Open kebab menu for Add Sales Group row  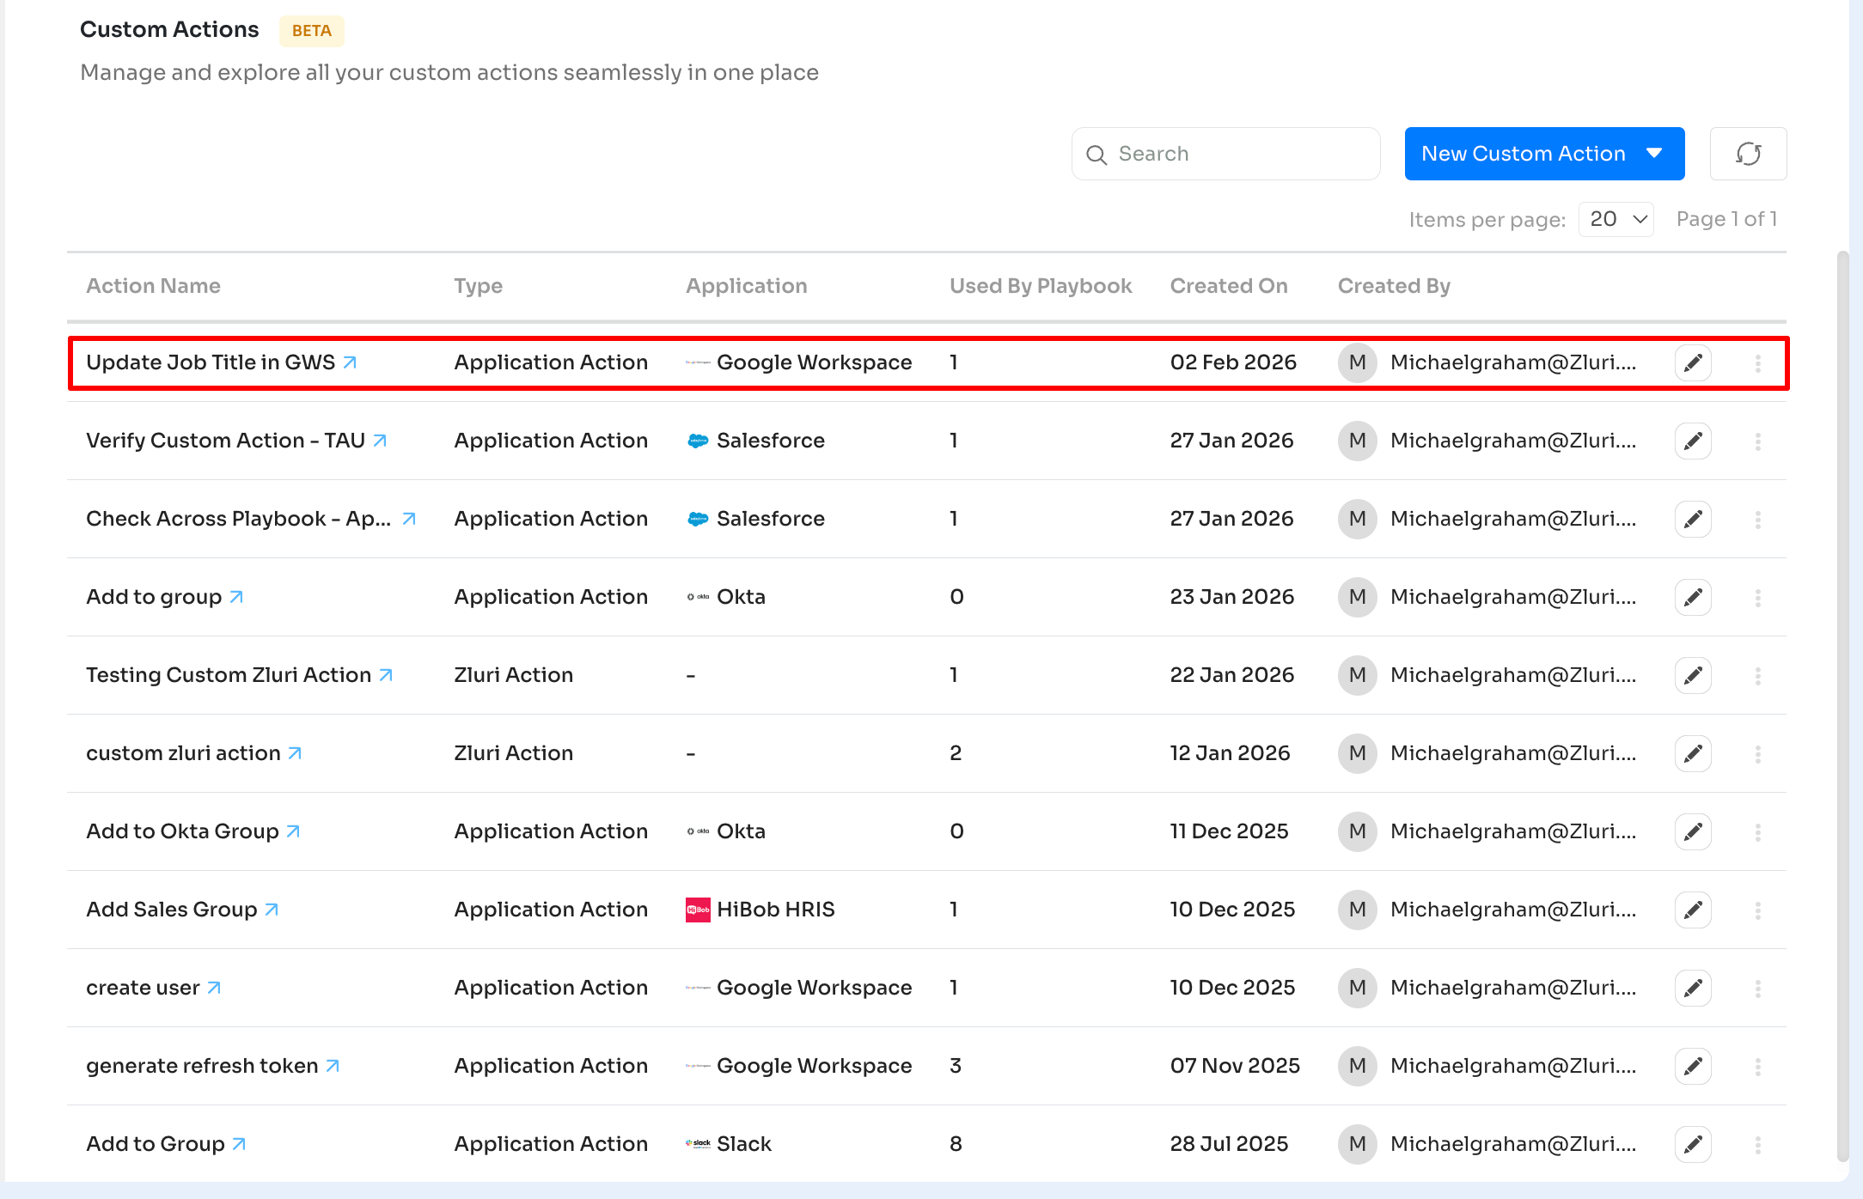point(1757,910)
